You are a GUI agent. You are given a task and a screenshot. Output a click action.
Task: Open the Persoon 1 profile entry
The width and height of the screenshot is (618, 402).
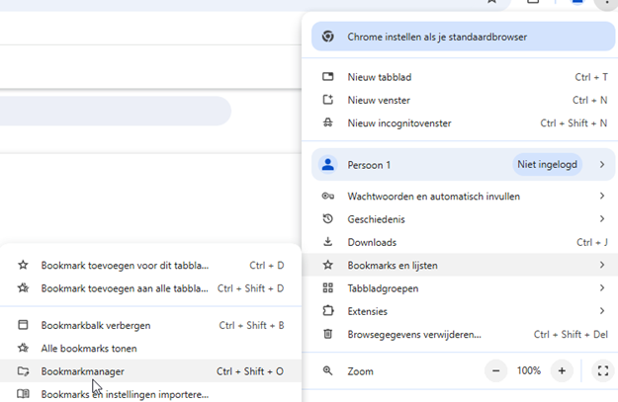click(x=463, y=165)
